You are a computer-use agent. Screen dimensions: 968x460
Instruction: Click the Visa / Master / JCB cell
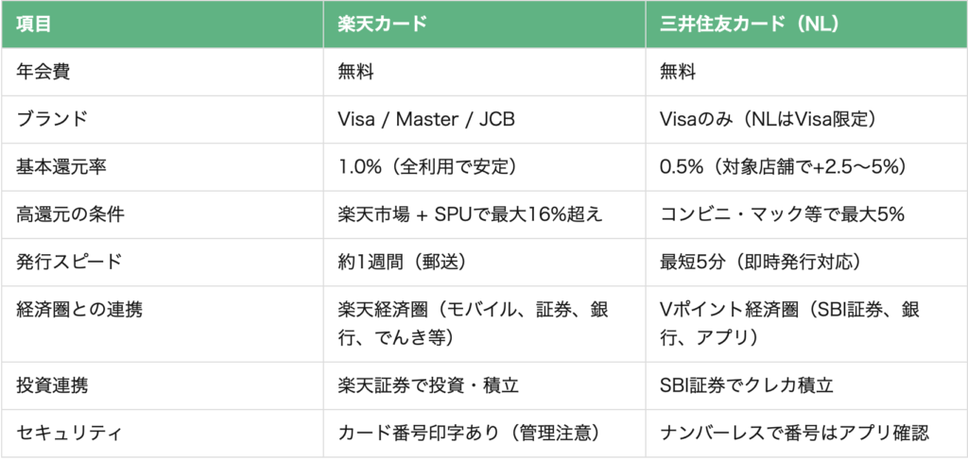426,120
